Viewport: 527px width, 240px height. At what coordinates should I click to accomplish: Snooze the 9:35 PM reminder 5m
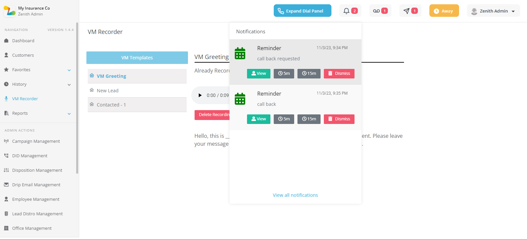284,119
